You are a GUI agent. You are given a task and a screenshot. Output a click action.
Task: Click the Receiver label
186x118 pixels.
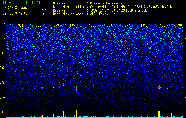[60, 10]
